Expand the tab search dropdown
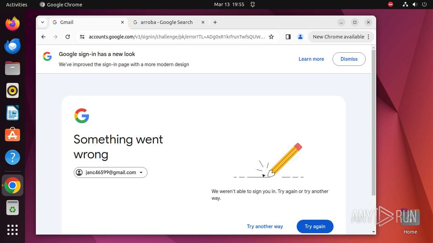The width and height of the screenshot is (433, 243). 43,22
